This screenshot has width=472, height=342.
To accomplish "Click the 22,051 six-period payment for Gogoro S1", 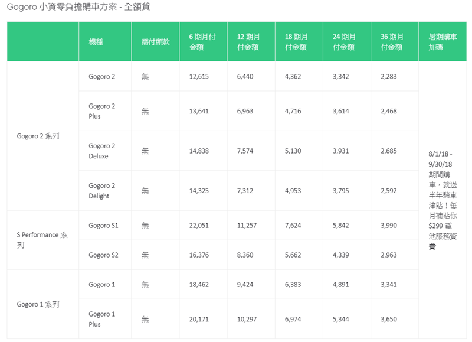I will click(x=199, y=226).
